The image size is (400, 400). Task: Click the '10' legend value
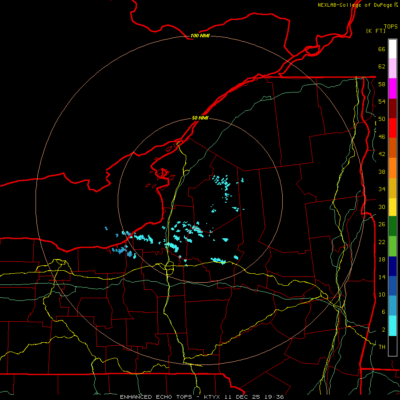coord(382,294)
